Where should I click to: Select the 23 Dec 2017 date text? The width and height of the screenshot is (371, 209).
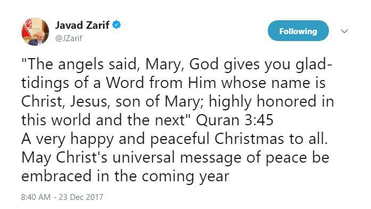tap(81, 197)
